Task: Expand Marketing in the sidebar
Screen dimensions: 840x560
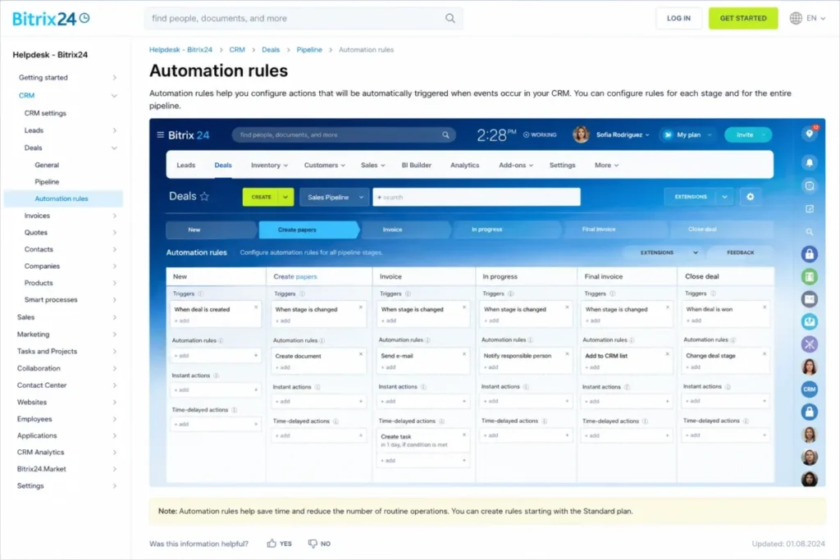Action: [114, 335]
